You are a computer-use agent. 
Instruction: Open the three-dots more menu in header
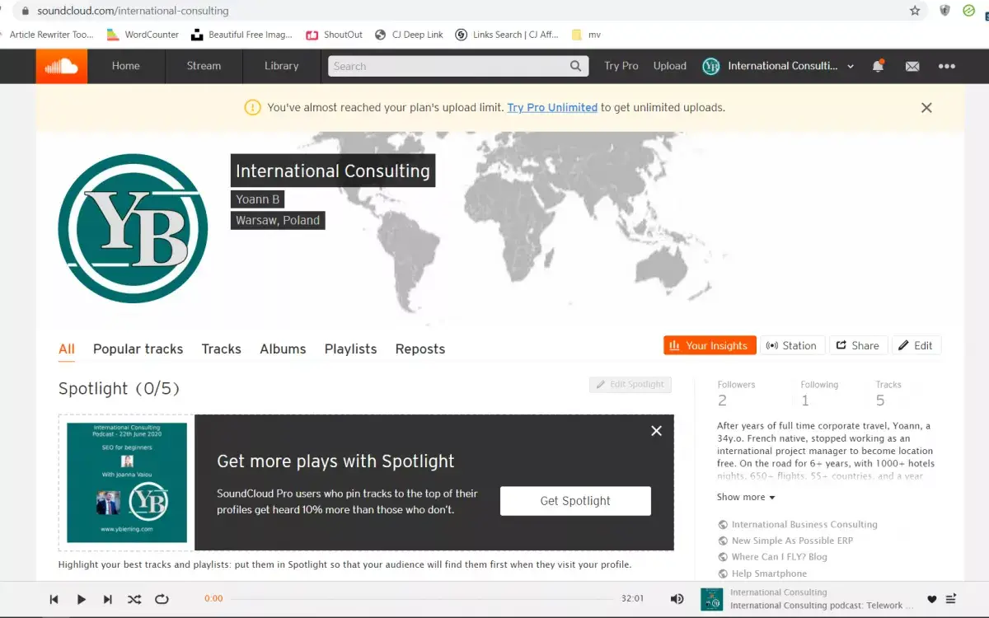(947, 66)
